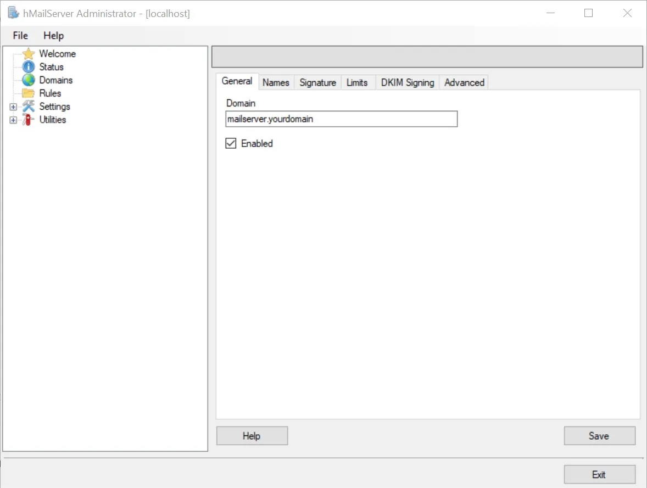Select Utilities label in the tree
Screen dimensions: 647x488
52,120
